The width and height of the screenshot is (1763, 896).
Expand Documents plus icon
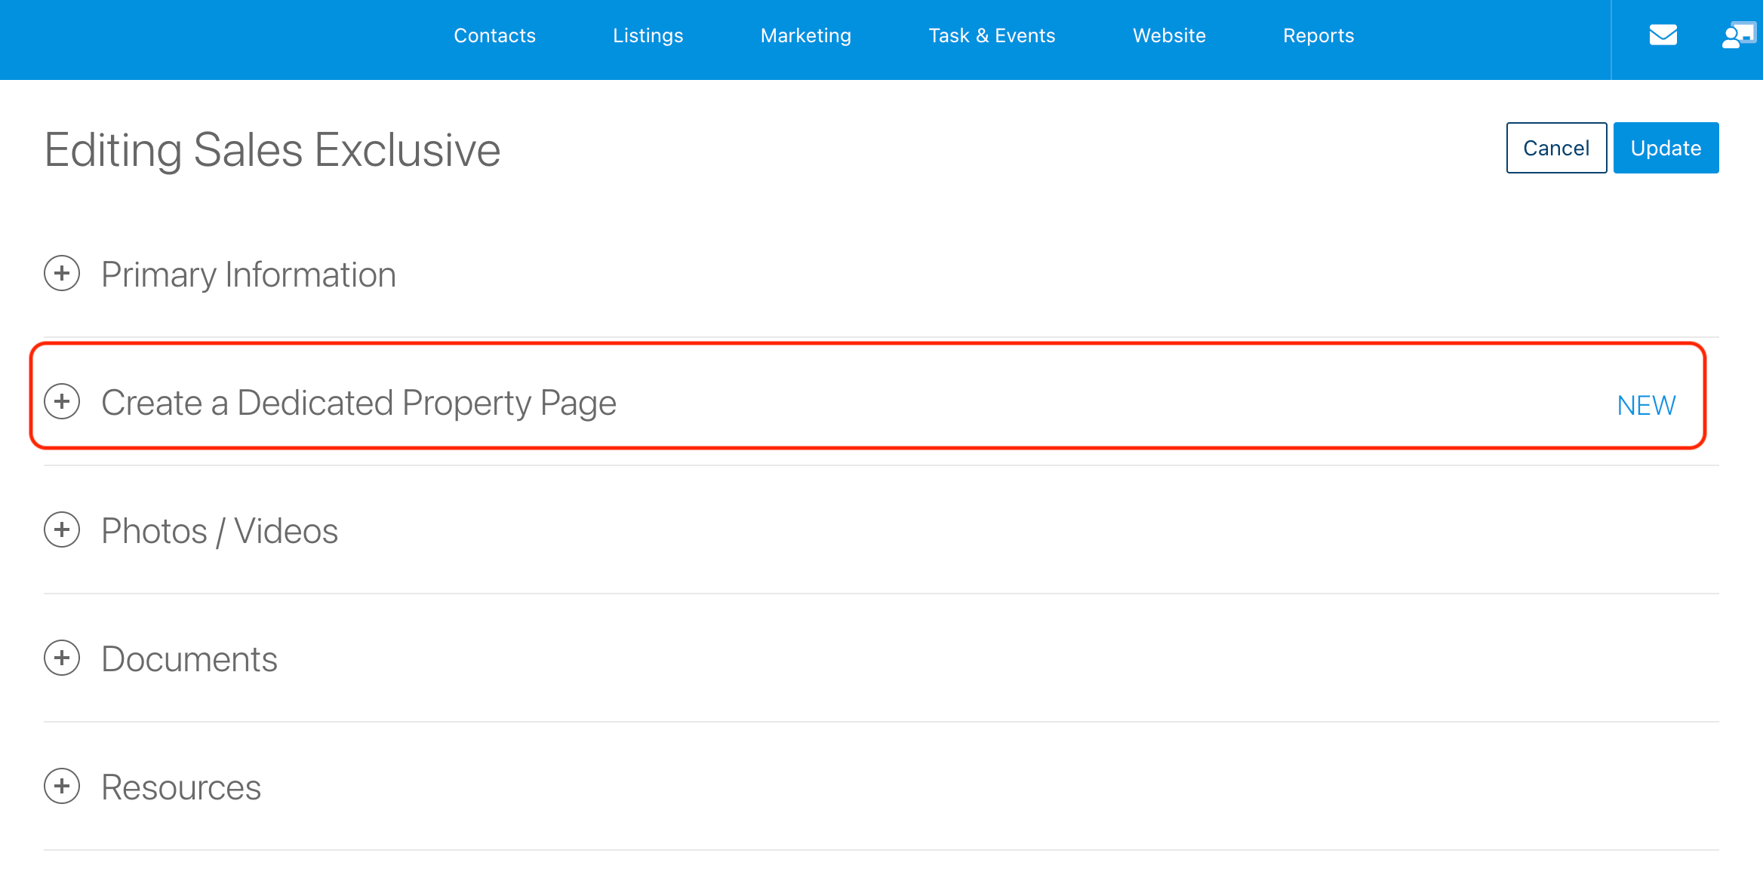[x=62, y=658]
